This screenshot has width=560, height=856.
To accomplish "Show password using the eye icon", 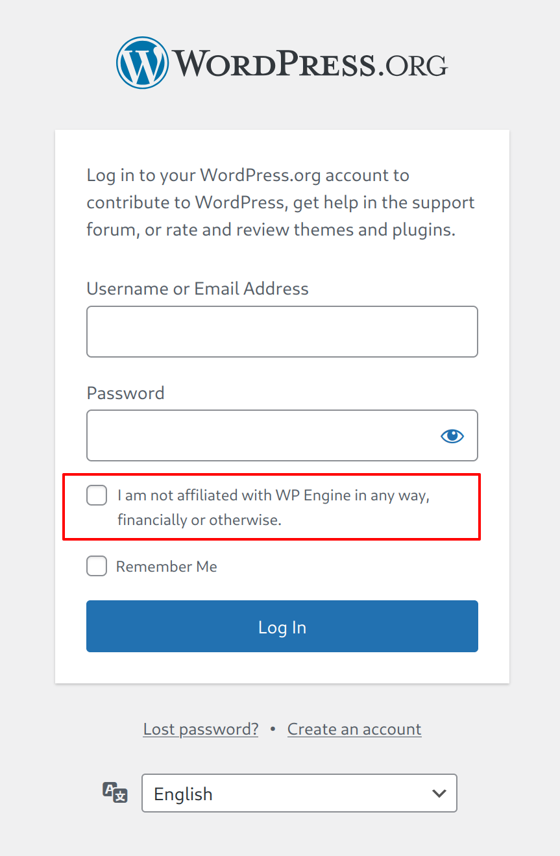I will 452,436.
